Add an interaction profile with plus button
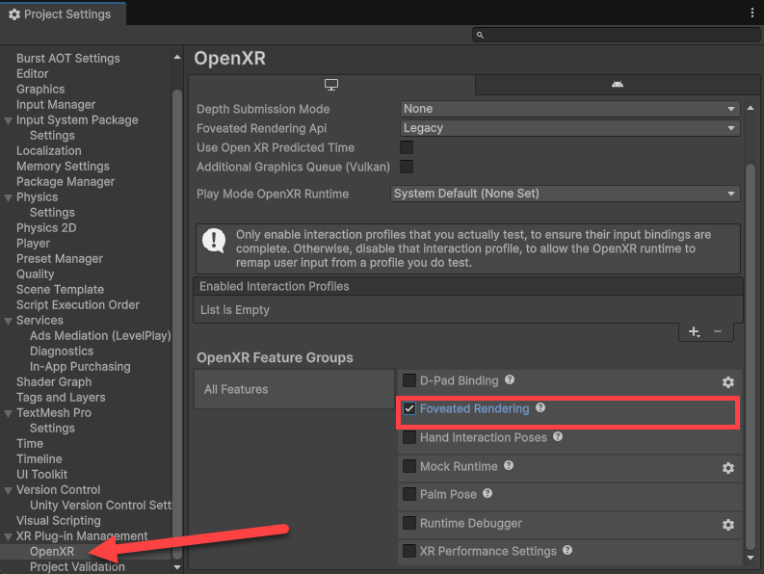 694,332
